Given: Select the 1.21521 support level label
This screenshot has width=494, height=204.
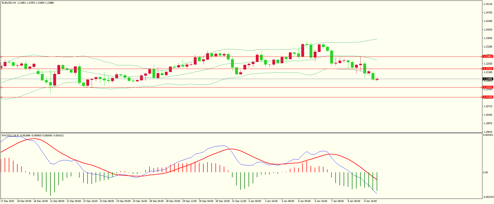Looking at the screenshot, I should click(488, 87).
